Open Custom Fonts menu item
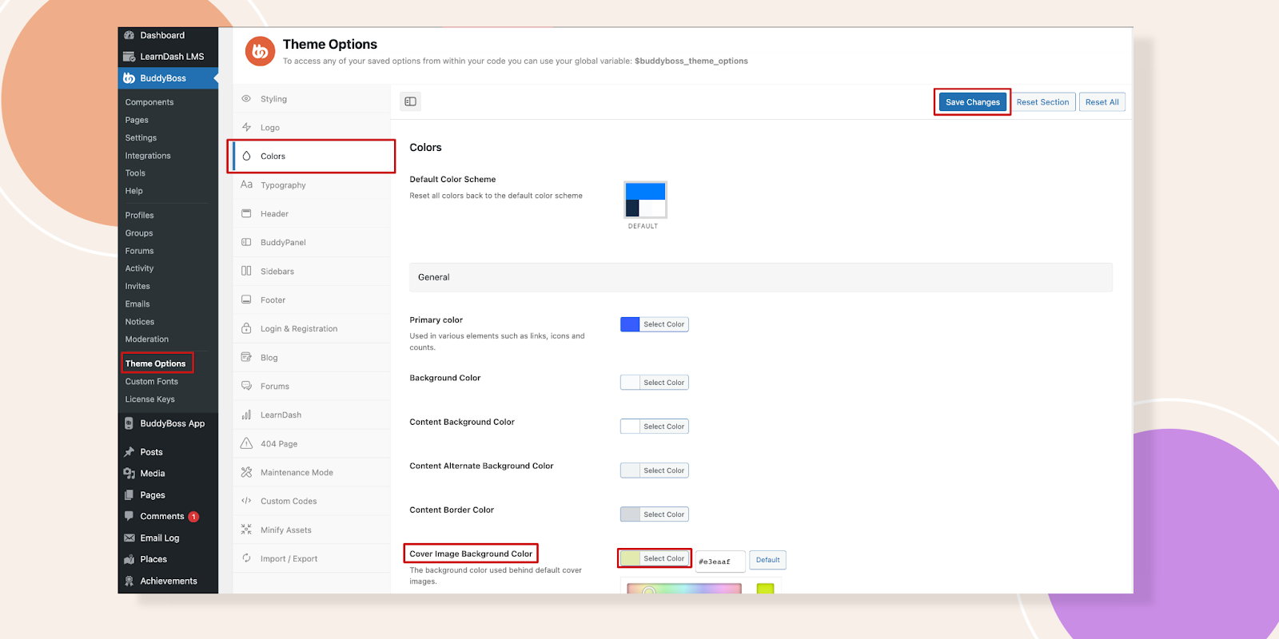 (x=152, y=382)
